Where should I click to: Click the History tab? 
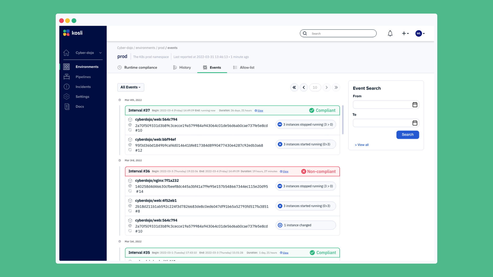tap(186, 67)
